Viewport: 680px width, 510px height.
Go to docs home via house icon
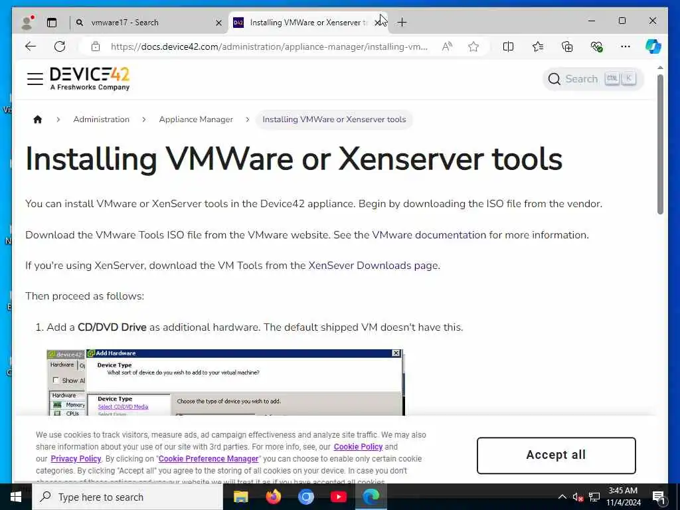coord(38,120)
